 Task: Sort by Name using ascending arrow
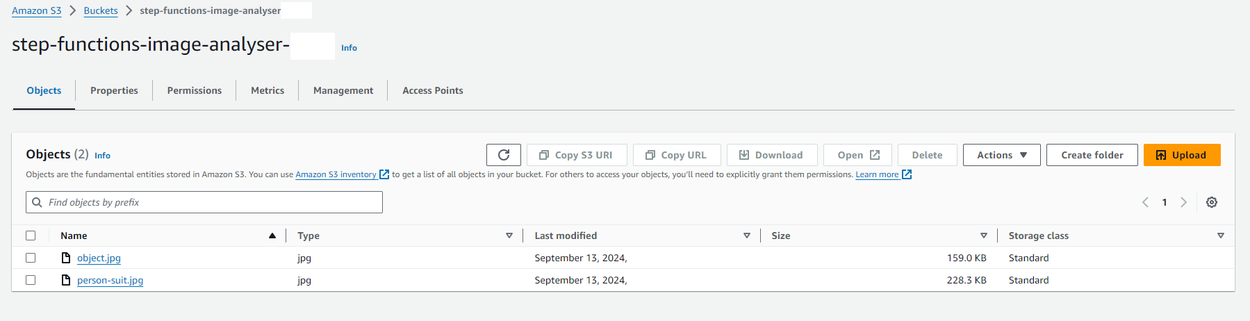coord(272,236)
